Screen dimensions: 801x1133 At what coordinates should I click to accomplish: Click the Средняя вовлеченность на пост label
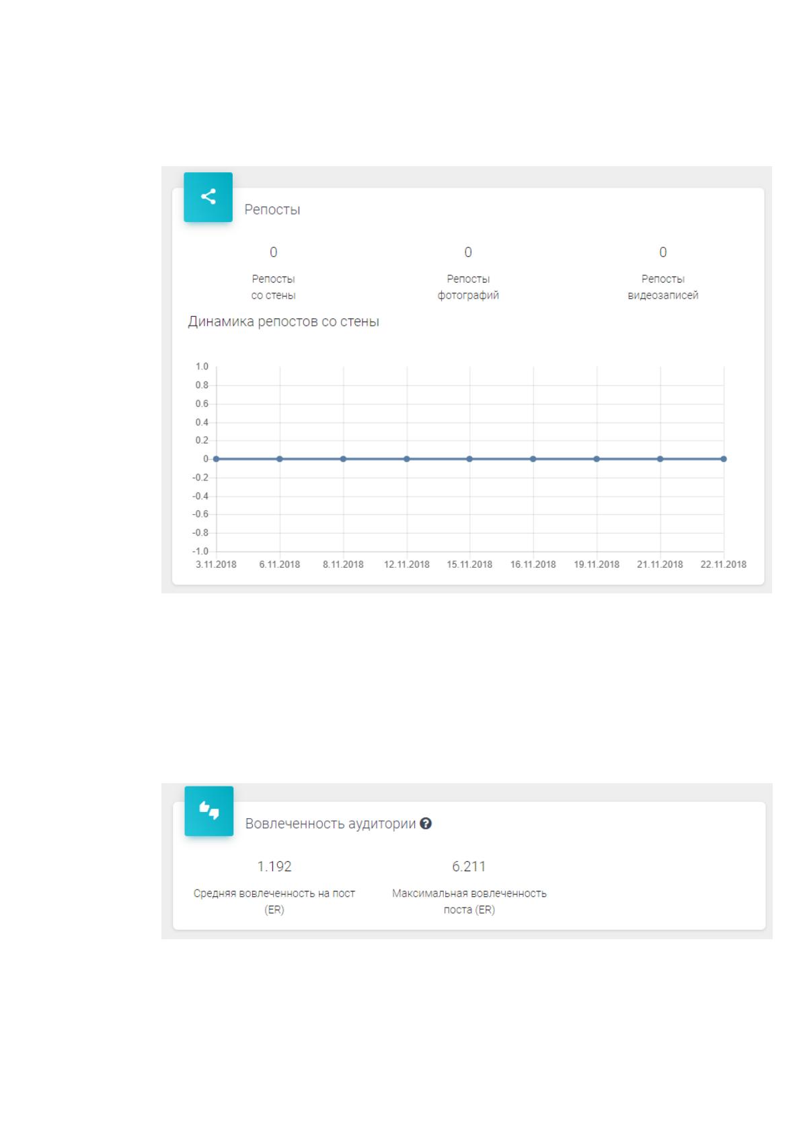[x=274, y=902]
